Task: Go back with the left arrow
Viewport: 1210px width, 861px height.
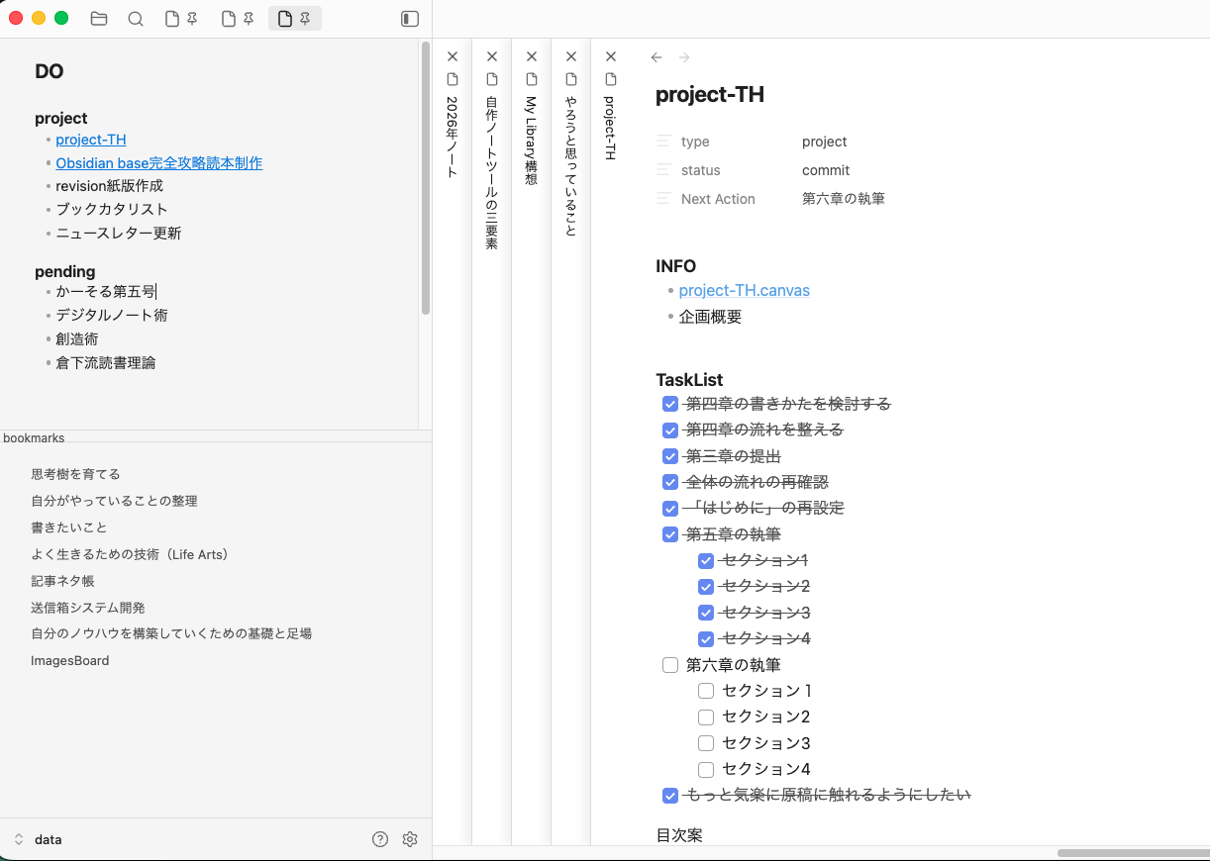Action: (x=656, y=57)
